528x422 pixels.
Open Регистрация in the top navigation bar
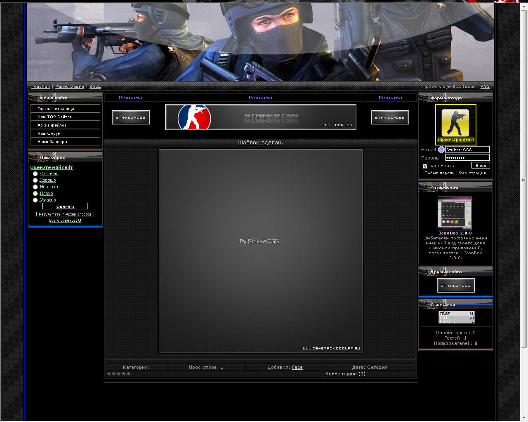(70, 87)
